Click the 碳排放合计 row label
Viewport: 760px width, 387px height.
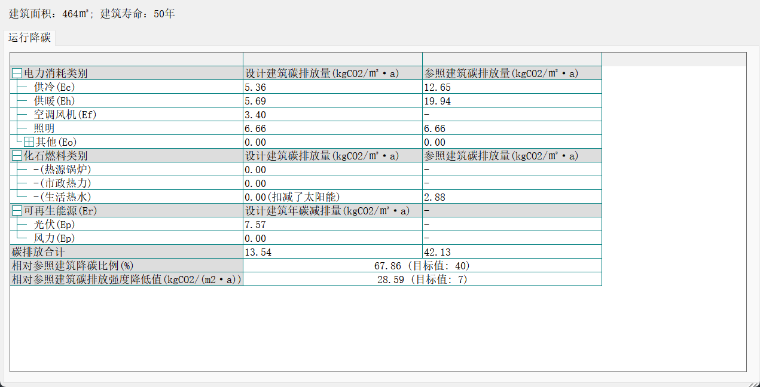coord(38,252)
